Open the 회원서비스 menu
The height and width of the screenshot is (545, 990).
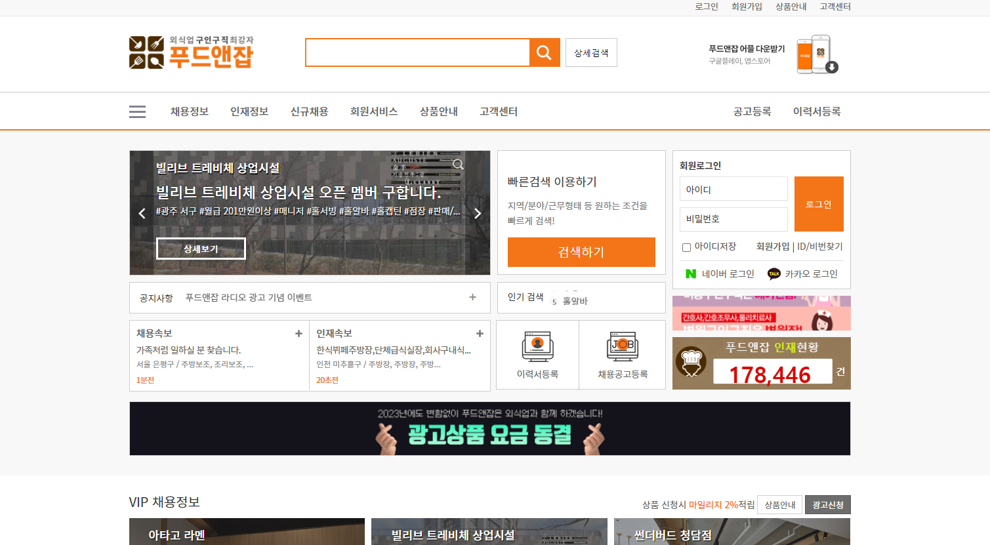point(374,111)
